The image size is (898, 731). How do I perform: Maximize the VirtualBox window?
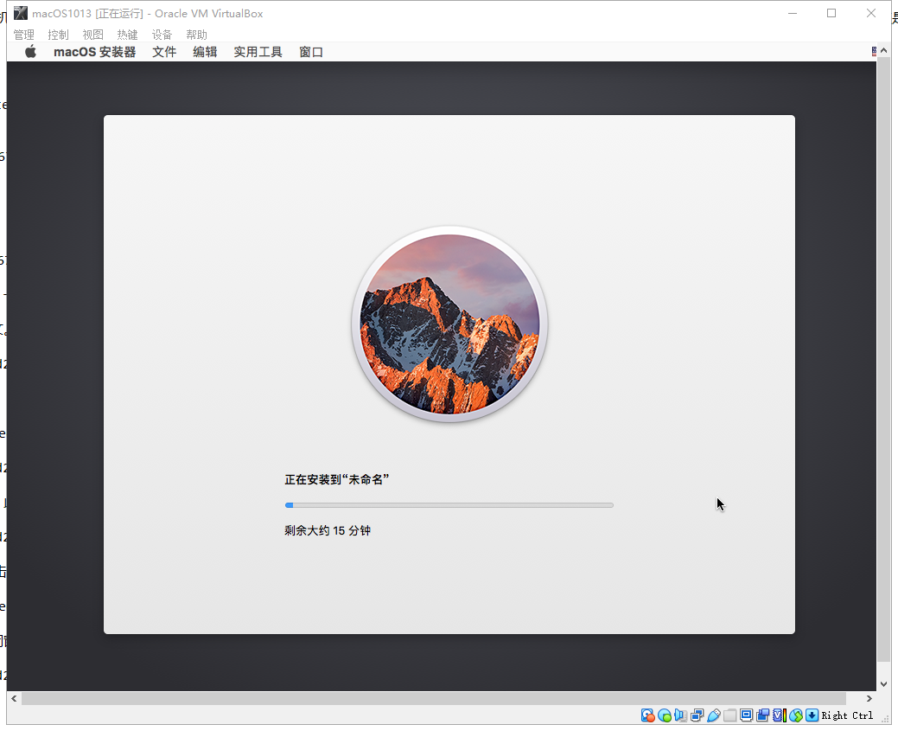pyautogui.click(x=831, y=13)
